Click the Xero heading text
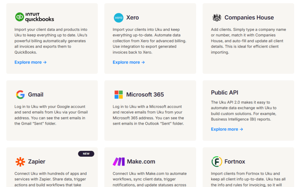The width and height of the screenshot is (301, 187). (133, 18)
